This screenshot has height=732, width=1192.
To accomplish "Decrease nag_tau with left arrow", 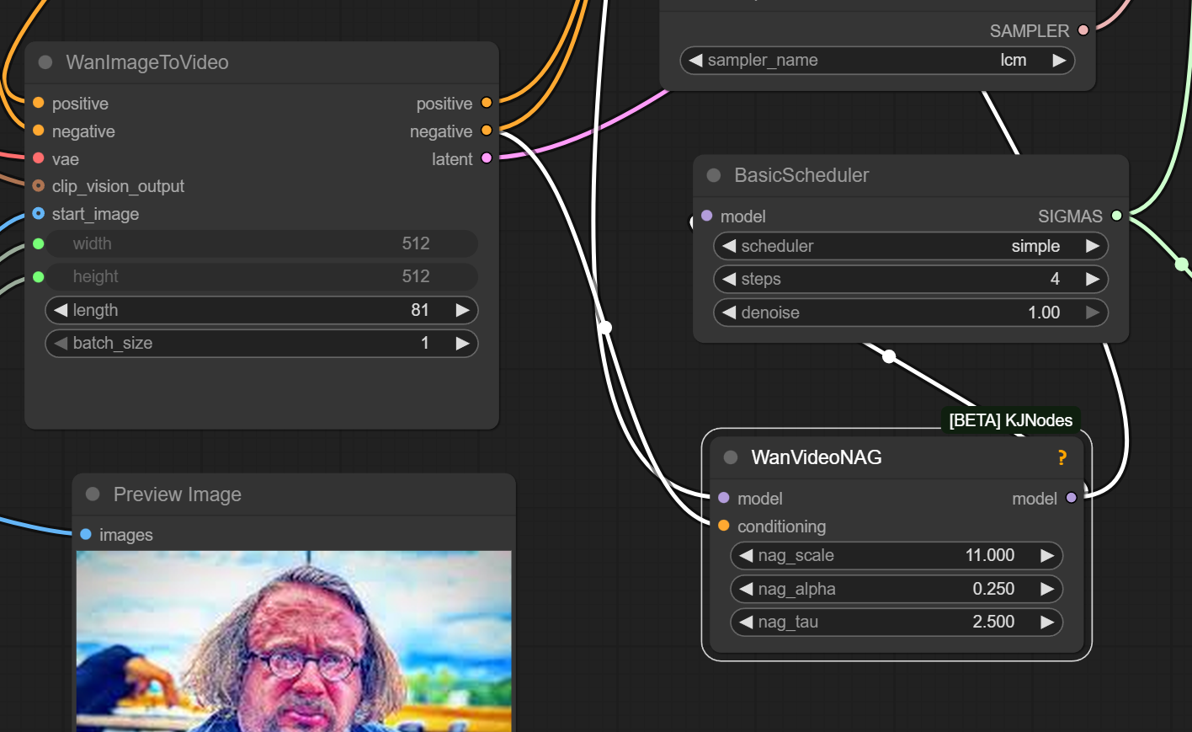I will point(746,622).
